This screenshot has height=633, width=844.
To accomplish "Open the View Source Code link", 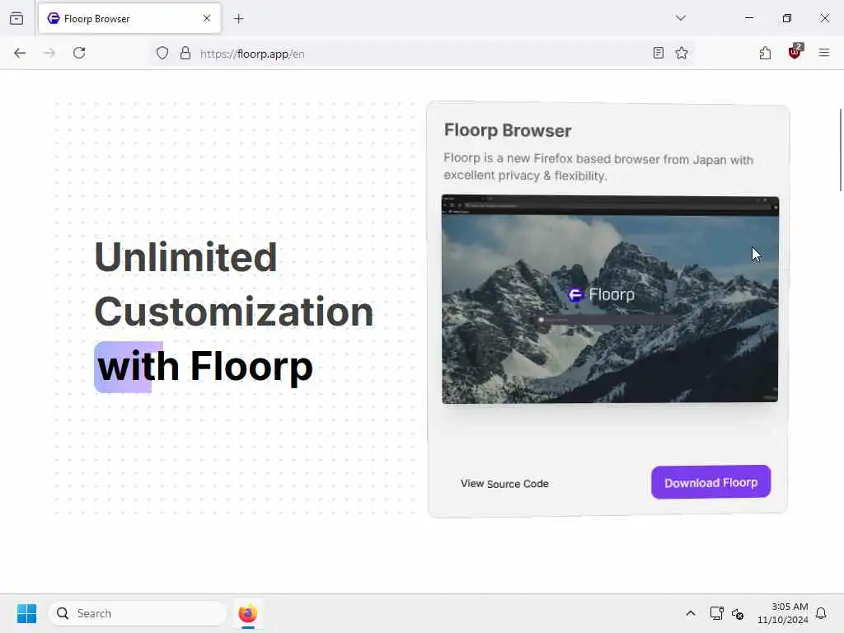I will [504, 483].
